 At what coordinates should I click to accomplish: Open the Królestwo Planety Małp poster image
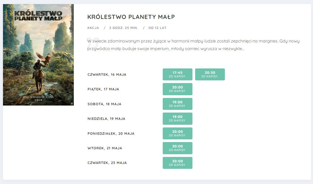(38, 55)
